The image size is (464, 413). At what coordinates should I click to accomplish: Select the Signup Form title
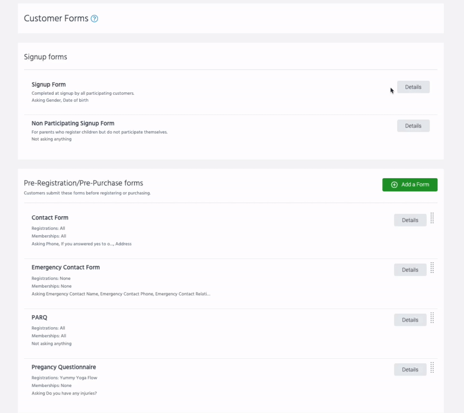pos(49,84)
